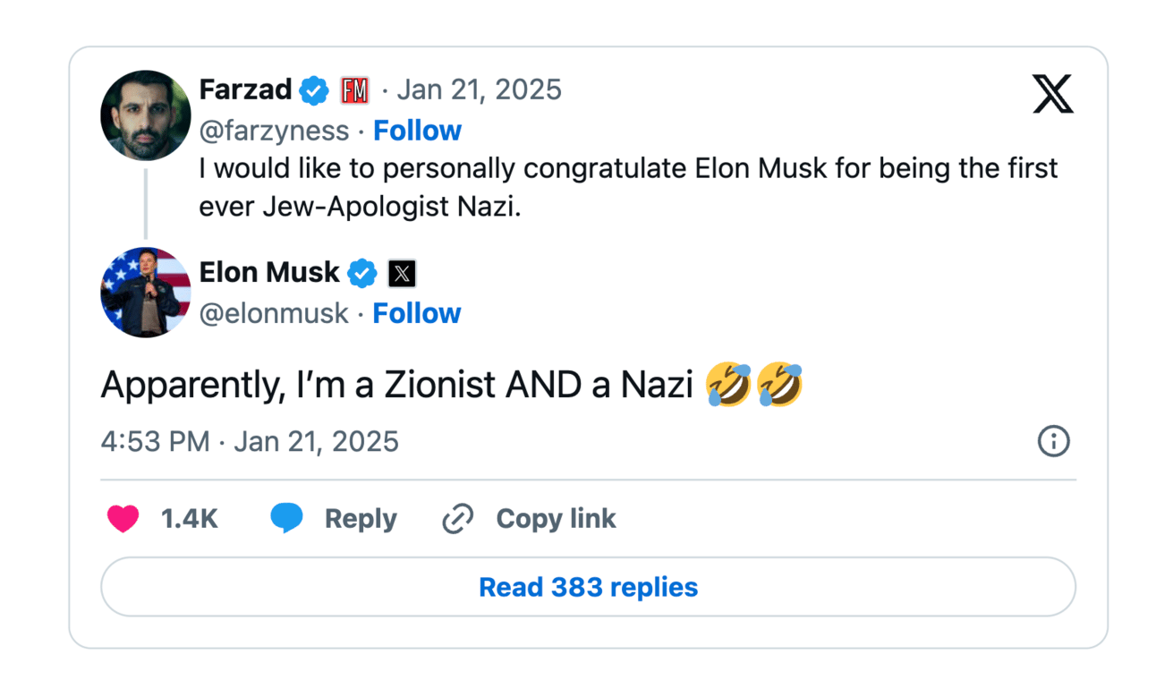Open the Twitter info circle icon

[x=1053, y=441]
